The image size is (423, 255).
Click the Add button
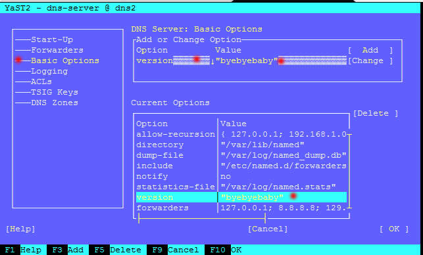tap(370, 50)
